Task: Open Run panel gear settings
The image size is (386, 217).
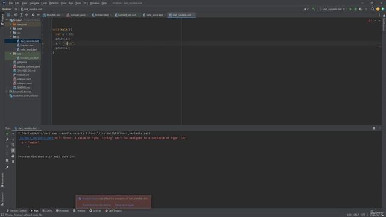Action: tap(374, 128)
